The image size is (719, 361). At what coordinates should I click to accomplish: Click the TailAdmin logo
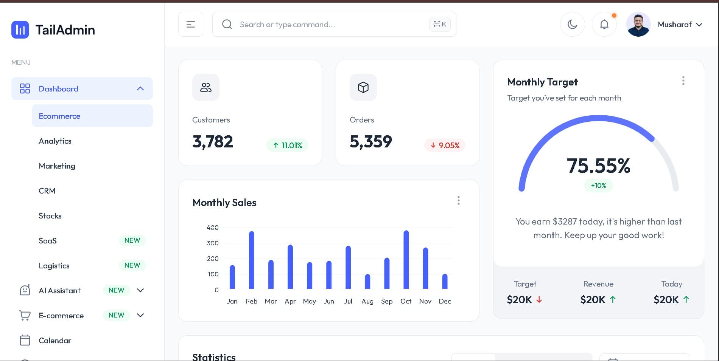tap(53, 29)
